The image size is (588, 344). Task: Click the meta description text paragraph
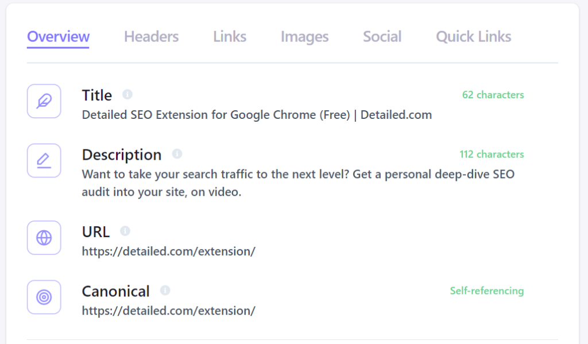pyautogui.click(x=298, y=183)
